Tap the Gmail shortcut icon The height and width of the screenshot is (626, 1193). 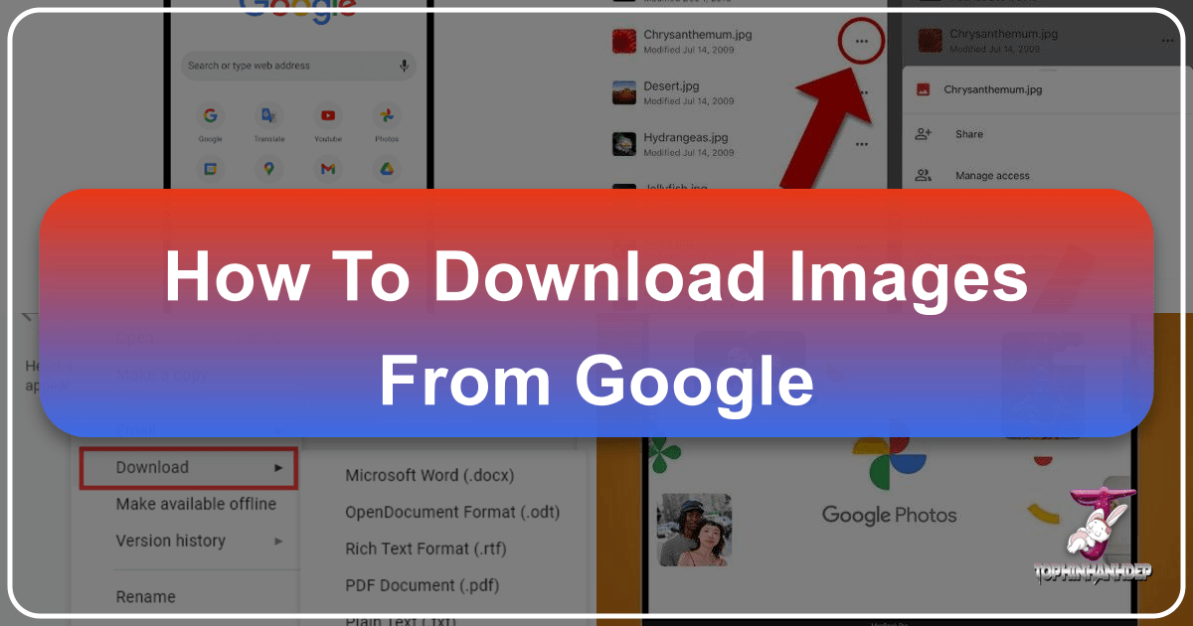[328, 169]
